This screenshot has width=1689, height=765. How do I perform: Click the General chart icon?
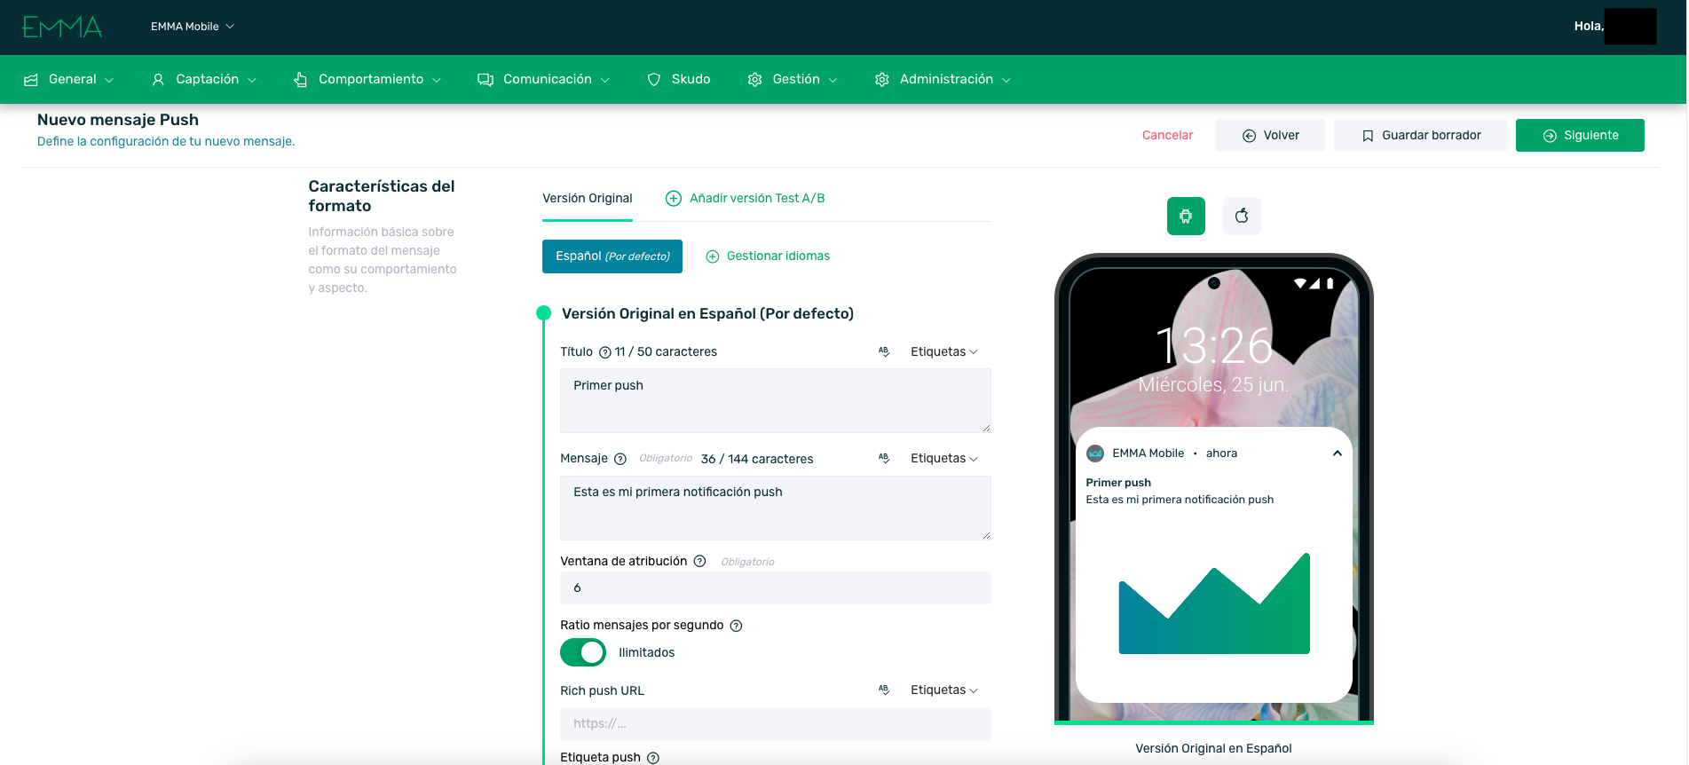[x=31, y=80]
